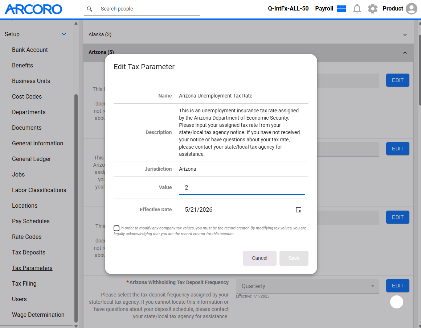Click the first EDIT button under Arizona
The image size is (421, 328).
pyautogui.click(x=397, y=80)
